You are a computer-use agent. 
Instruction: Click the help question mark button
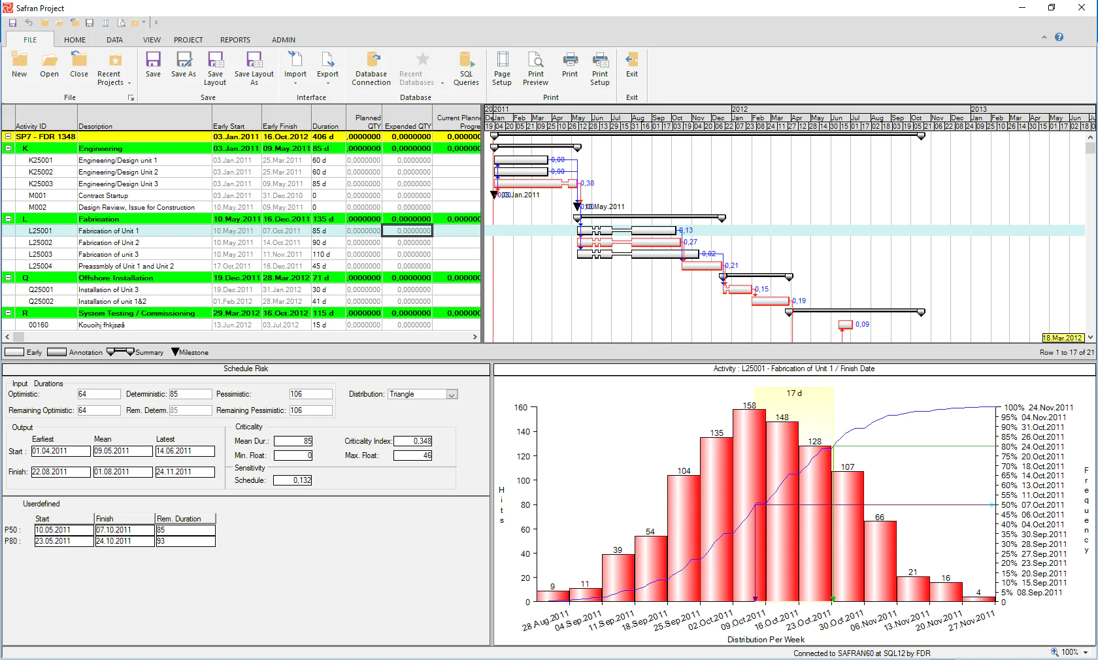coord(1059,37)
